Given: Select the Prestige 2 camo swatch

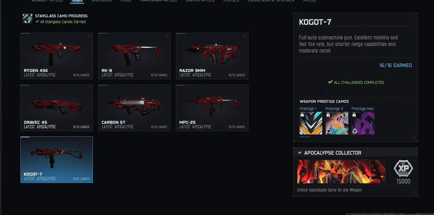Looking at the screenshot, I should click(x=337, y=123).
